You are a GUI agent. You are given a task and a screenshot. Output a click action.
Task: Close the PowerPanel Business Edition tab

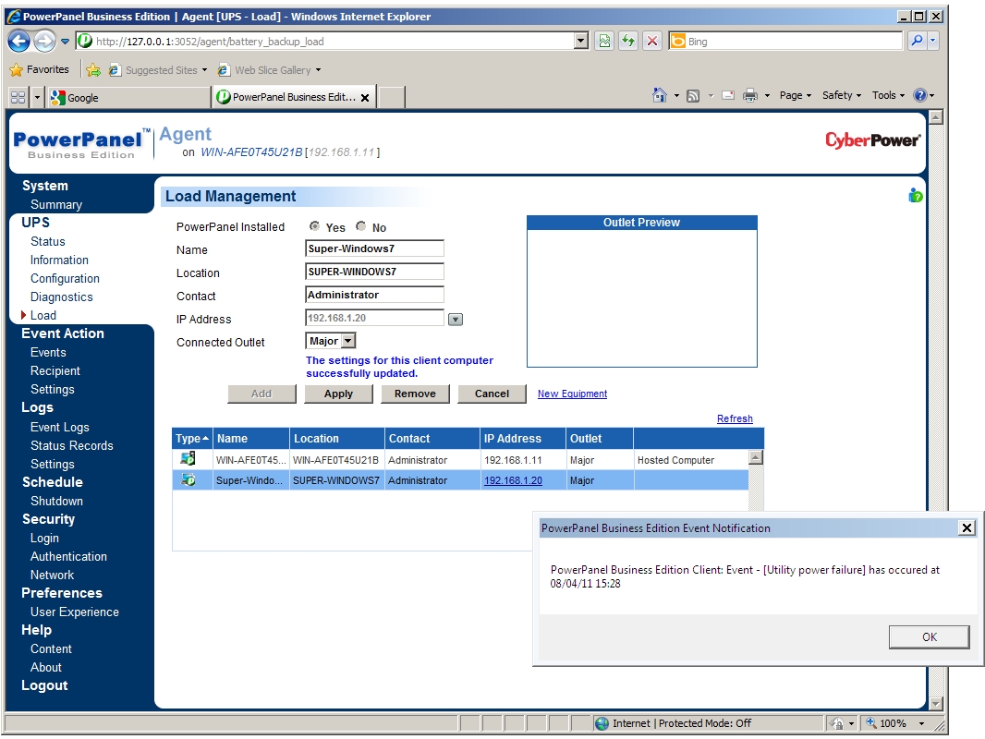click(x=365, y=98)
